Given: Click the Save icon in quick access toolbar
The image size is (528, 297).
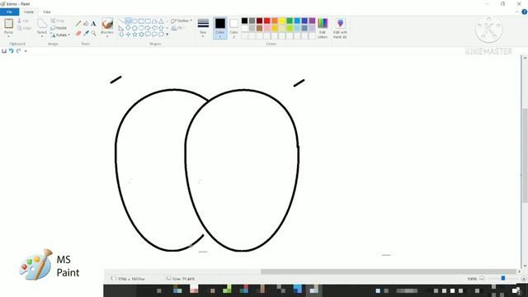Looking at the screenshot, I should (4, 51).
